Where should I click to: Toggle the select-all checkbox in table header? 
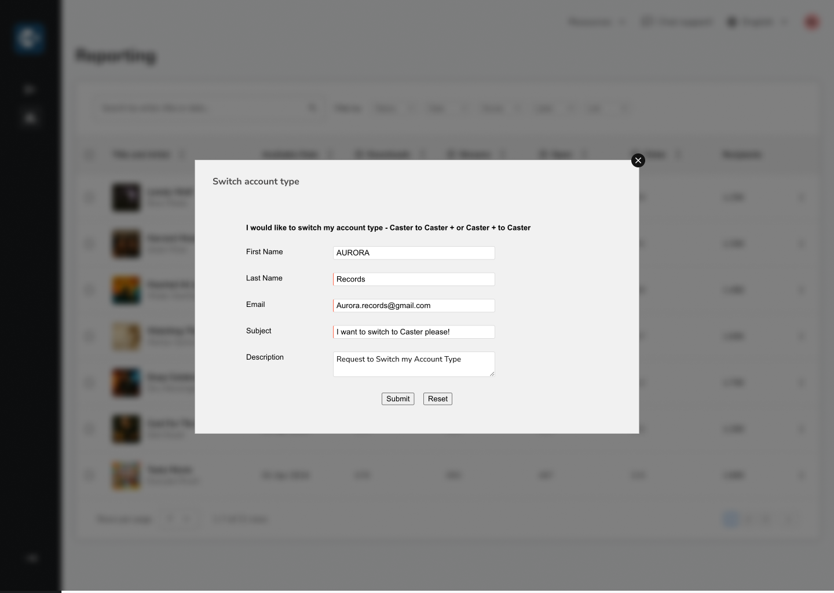[89, 155]
